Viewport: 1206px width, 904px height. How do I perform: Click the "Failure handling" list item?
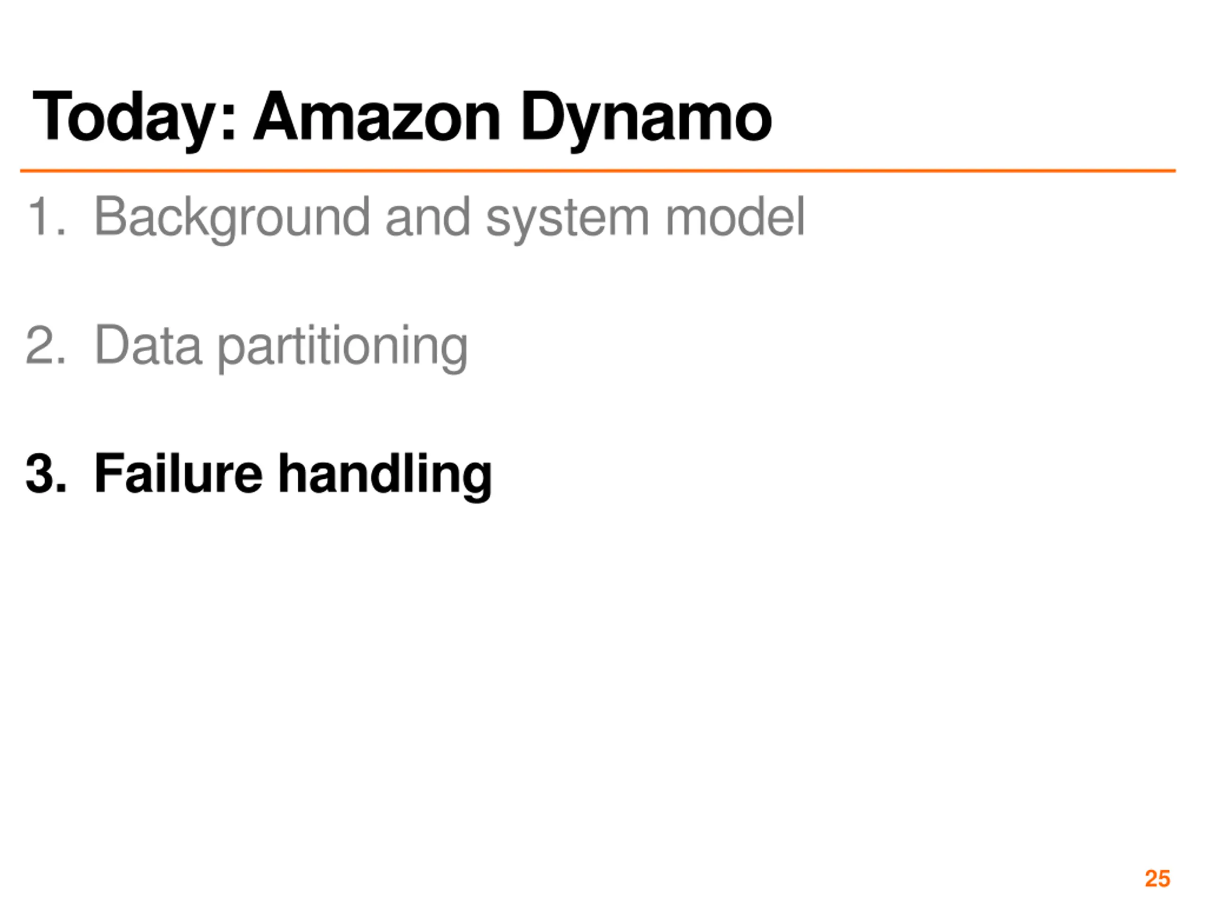point(293,474)
